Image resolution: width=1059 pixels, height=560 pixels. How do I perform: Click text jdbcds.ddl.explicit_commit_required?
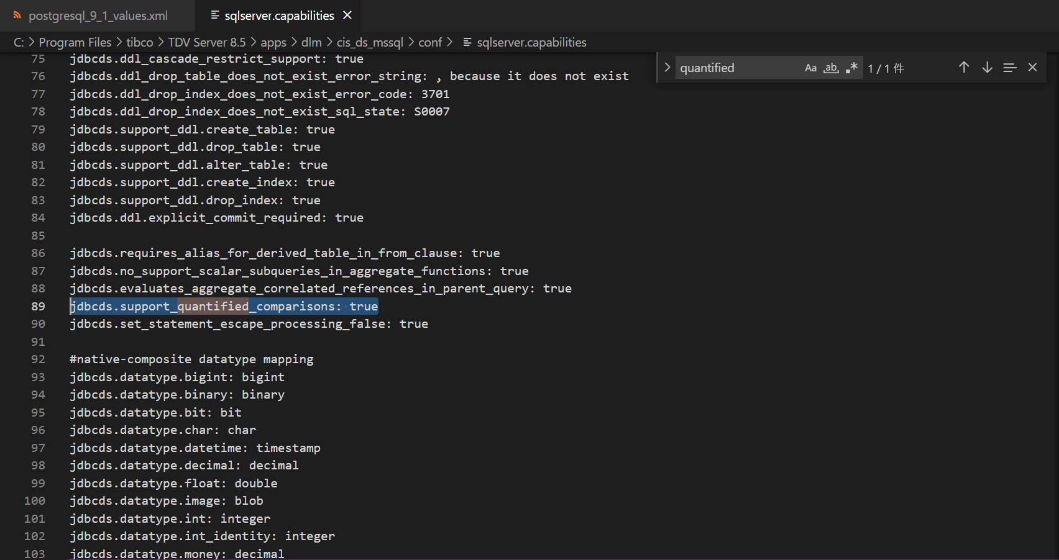click(195, 218)
